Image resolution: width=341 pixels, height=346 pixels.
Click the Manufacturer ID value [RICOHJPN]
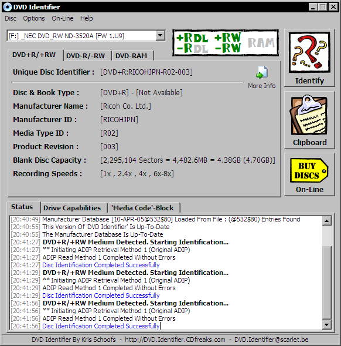120,120
